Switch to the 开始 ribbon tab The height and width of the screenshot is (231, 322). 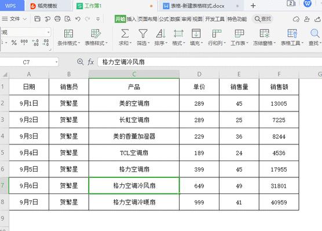(x=120, y=19)
